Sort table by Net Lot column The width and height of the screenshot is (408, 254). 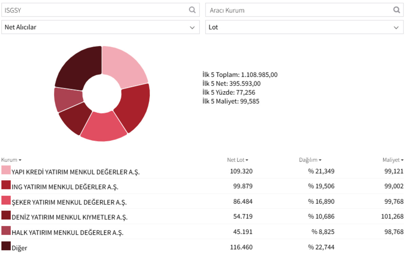pos(238,160)
